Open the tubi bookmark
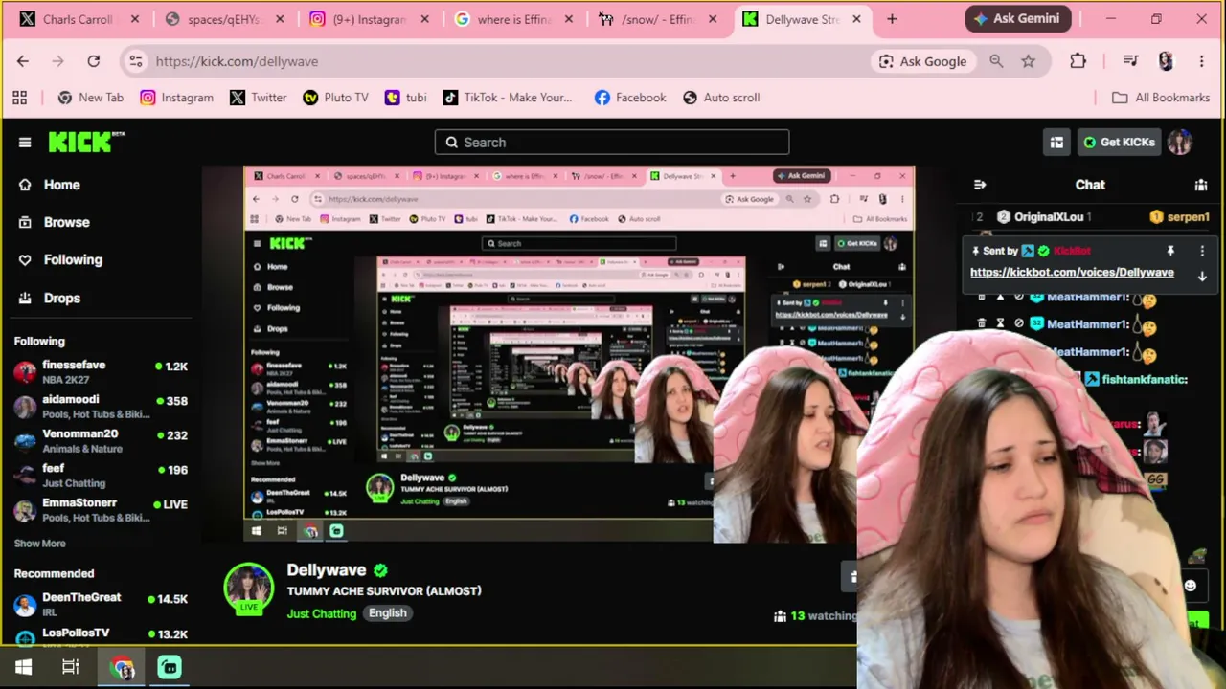Viewport: 1226px width, 689px height. point(405,98)
